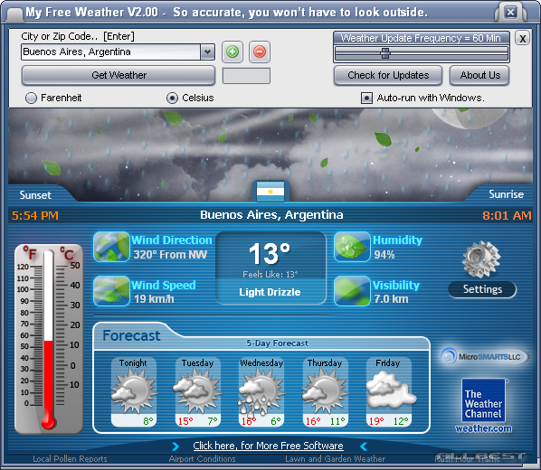Click the Get Weather button
The width and height of the screenshot is (541, 470).
tap(119, 75)
